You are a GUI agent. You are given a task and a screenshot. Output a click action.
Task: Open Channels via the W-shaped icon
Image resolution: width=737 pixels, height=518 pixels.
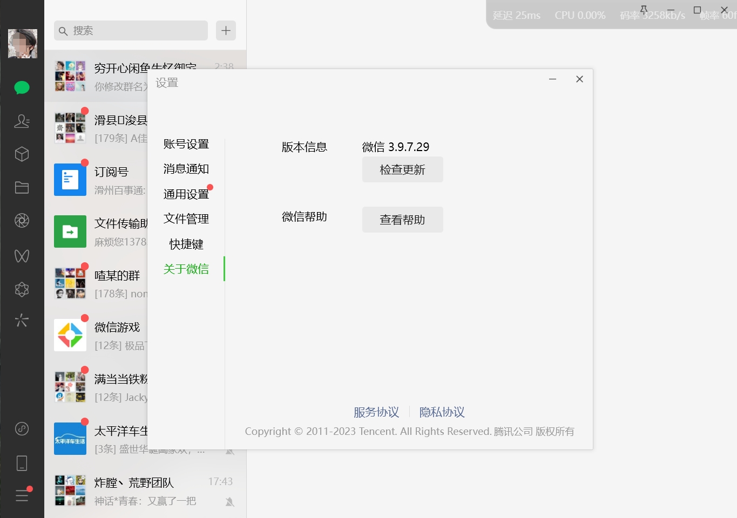(22, 256)
